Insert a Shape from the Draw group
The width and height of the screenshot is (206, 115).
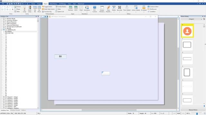(x=17, y=9)
